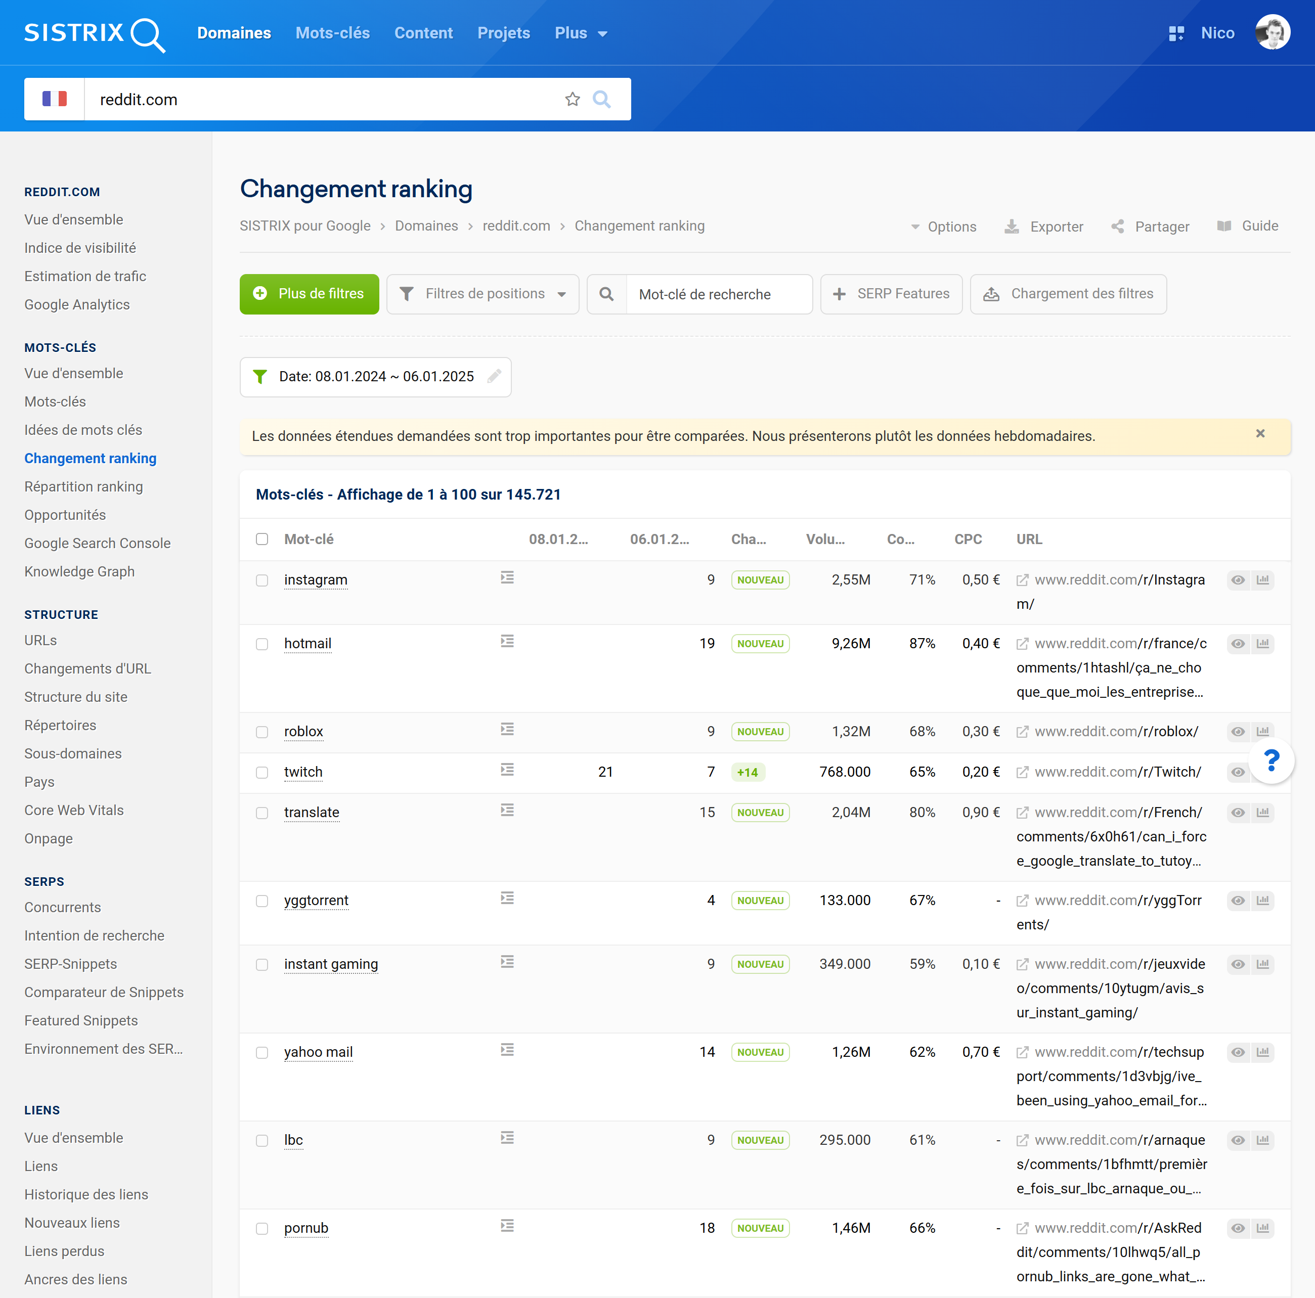Click the Partager button
This screenshot has width=1315, height=1298.
[1150, 227]
